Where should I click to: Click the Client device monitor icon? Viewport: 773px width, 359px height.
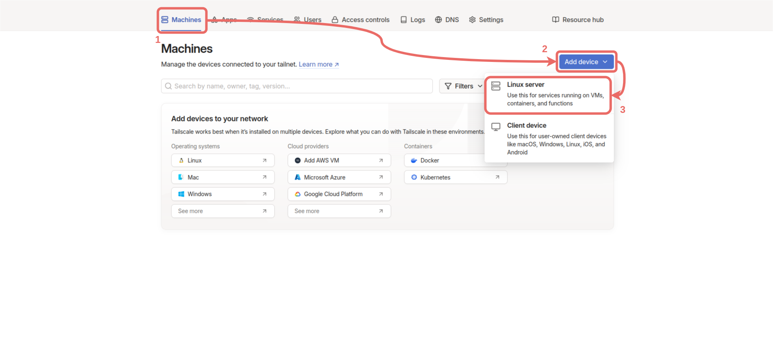click(x=496, y=127)
